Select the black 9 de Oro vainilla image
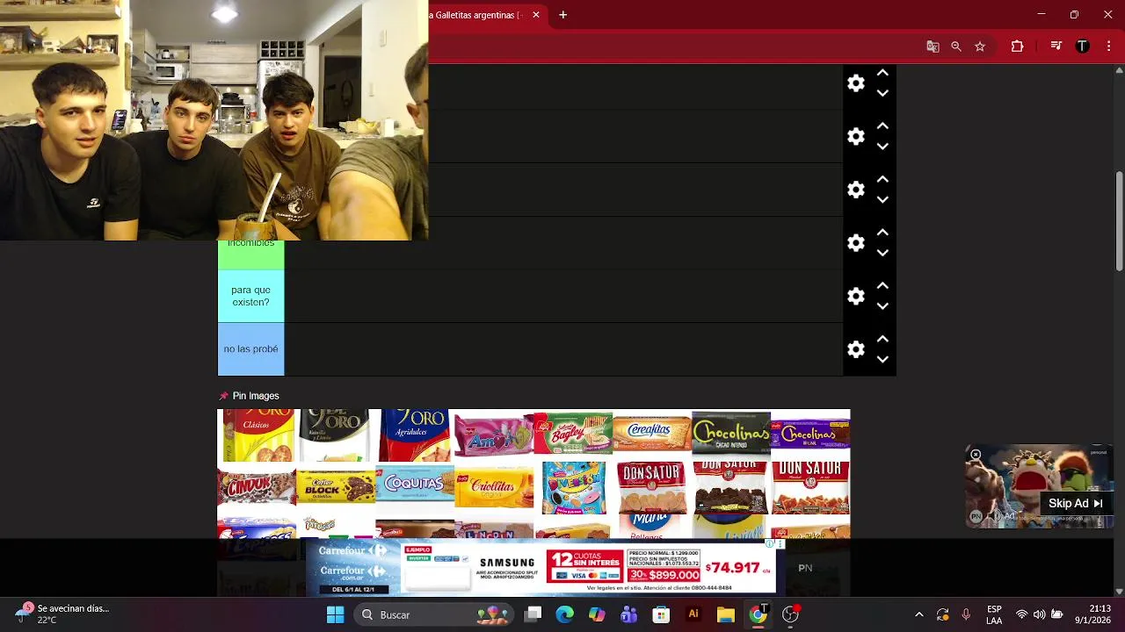 click(336, 435)
